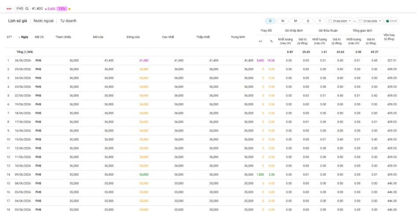The image size is (417, 214).
Task: Select the Y yearly interval
Action: pyautogui.click(x=320, y=21)
